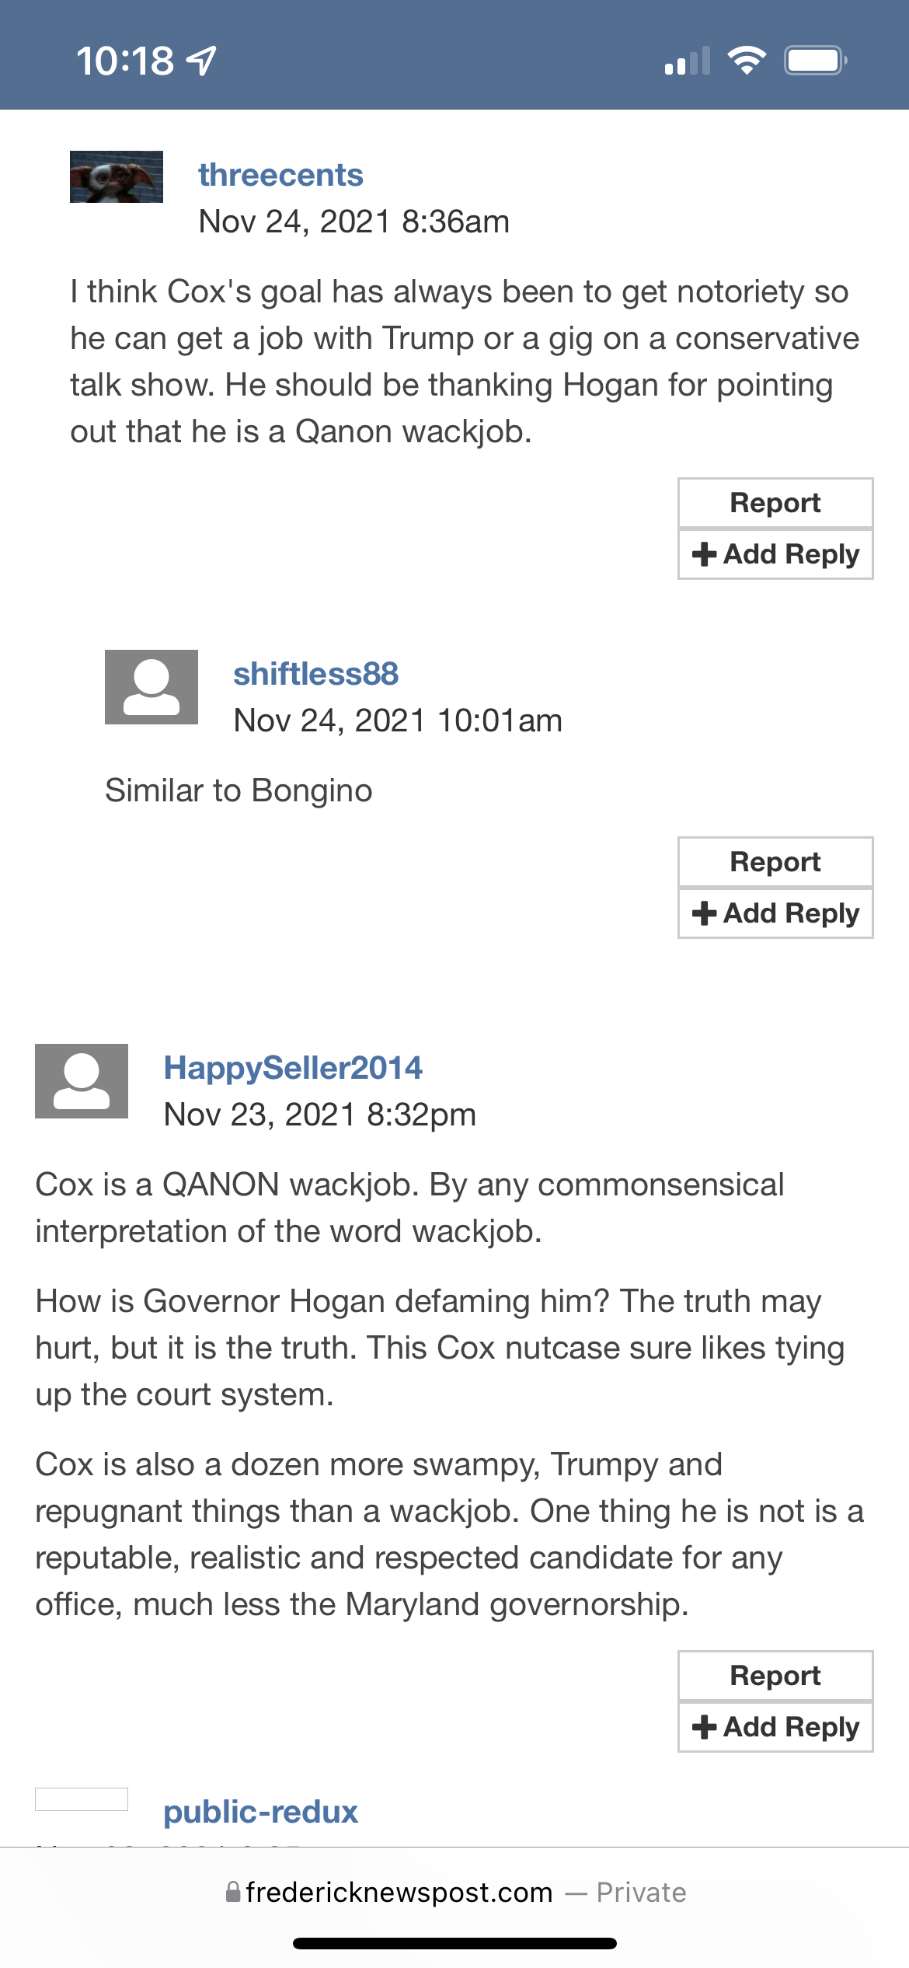Tap public-redux blank avatar placeholder
Screen dimensions: 909x1968
[x=82, y=1799]
